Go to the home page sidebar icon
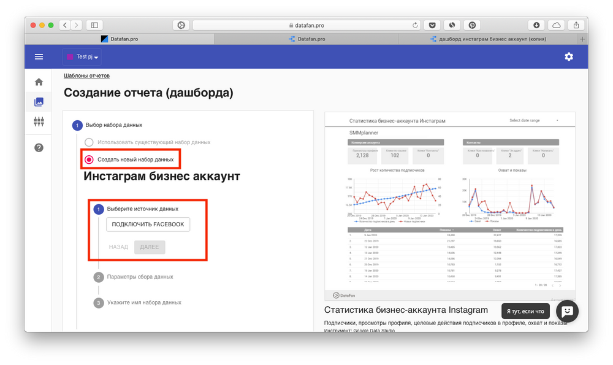613x365 pixels. click(x=39, y=82)
